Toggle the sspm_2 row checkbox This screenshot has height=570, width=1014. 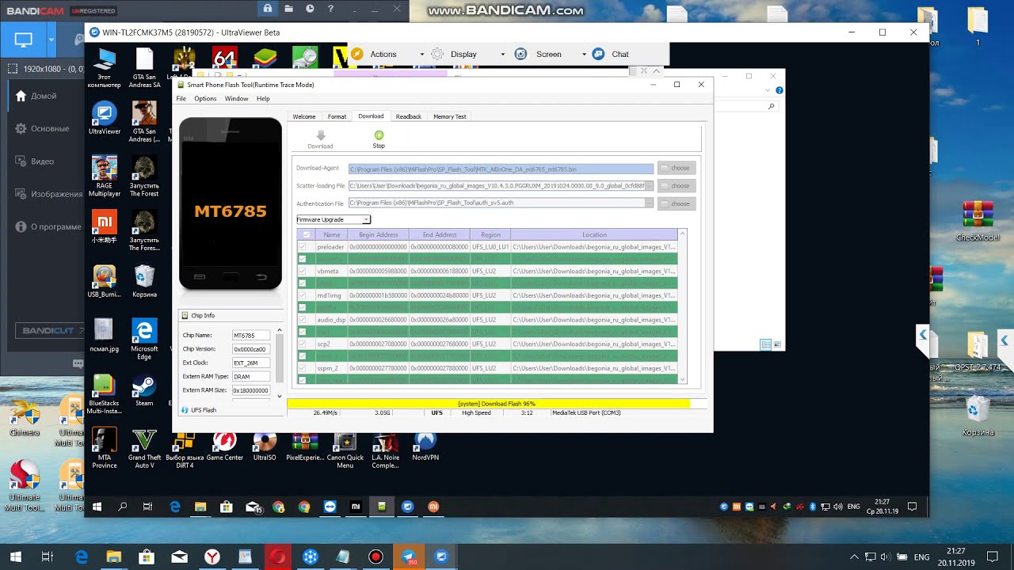click(302, 368)
